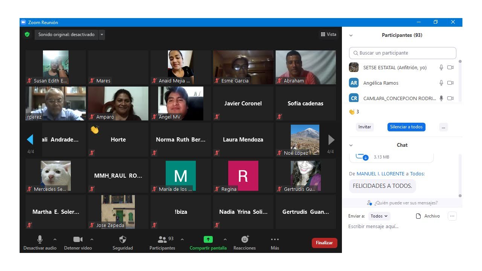This screenshot has height=271, width=482.
Task: Click microphone icon for CAMLAPA_CONCEPCION row
Action: (x=441, y=98)
